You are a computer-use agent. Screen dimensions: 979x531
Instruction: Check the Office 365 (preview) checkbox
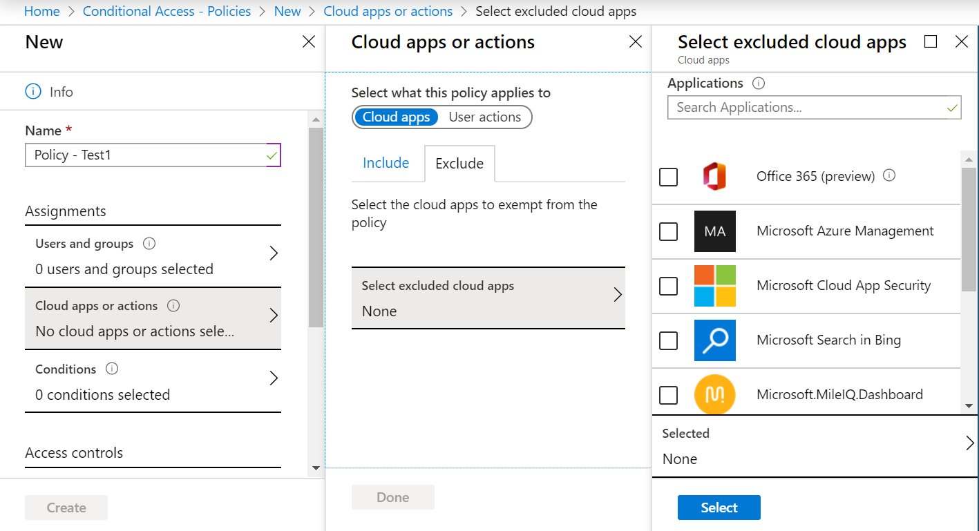point(668,177)
